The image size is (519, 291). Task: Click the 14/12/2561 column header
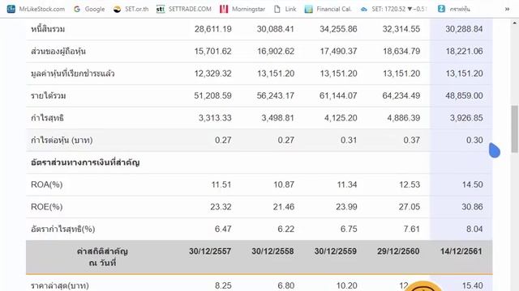point(461,251)
